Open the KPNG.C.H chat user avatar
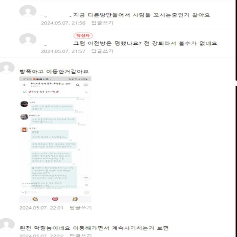 24,117
